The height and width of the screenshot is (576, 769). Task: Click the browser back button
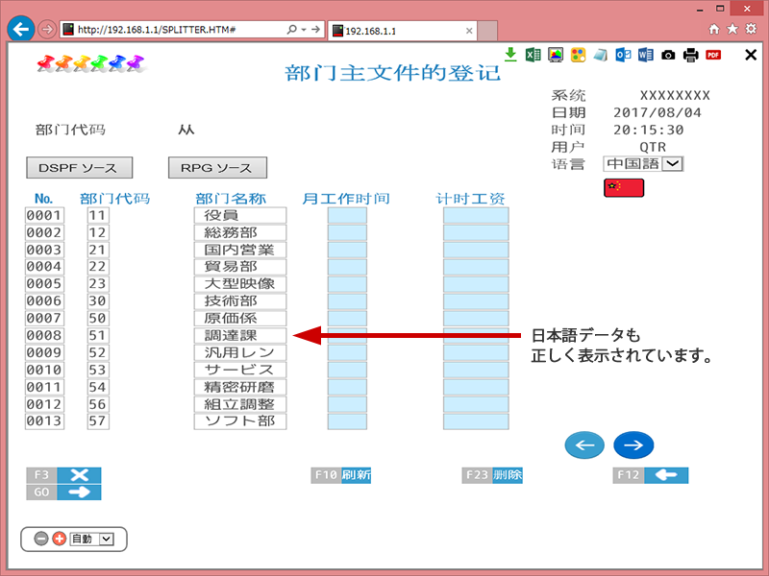tap(20, 30)
